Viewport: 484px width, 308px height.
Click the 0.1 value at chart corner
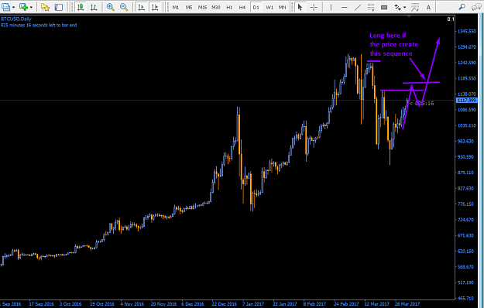[x=451, y=19]
